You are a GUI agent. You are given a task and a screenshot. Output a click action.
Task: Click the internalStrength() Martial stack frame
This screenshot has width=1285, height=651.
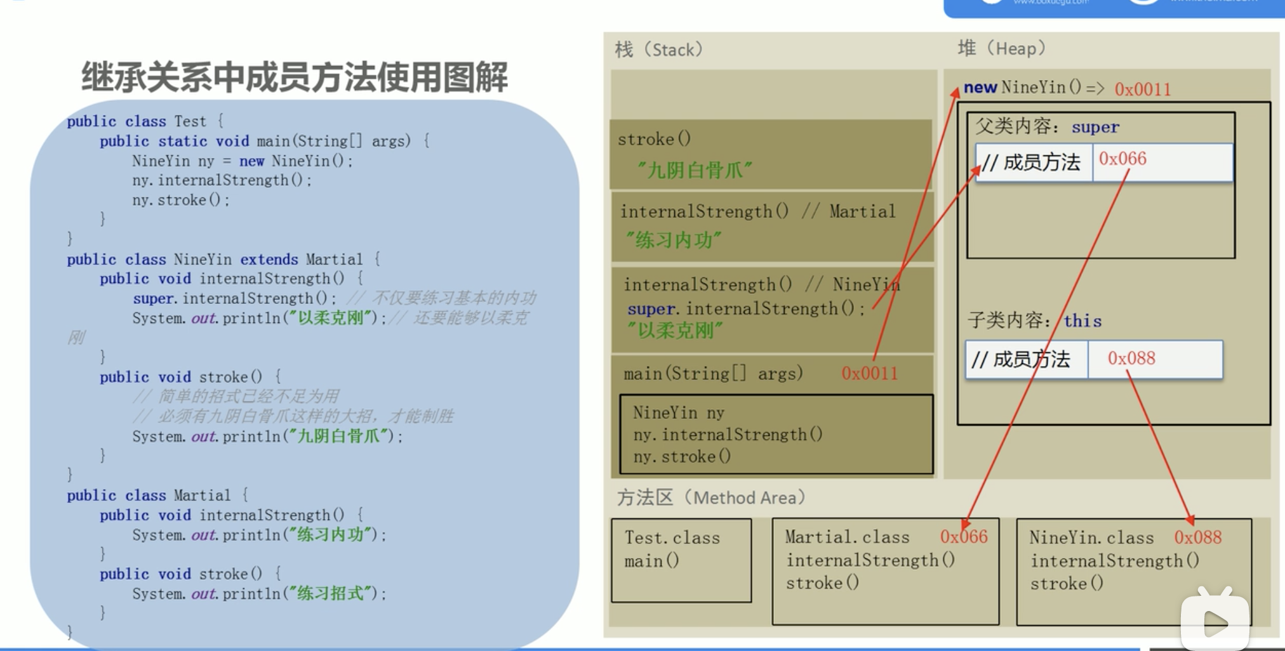point(772,227)
